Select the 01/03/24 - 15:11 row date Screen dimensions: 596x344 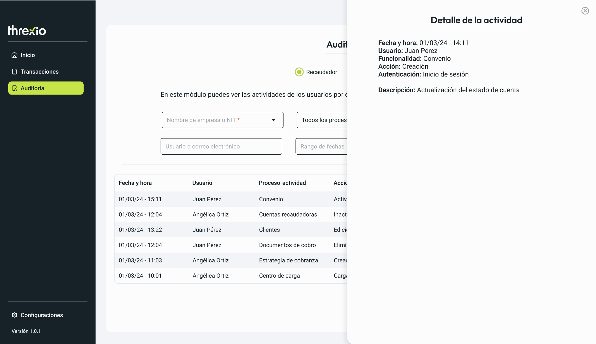(140, 199)
